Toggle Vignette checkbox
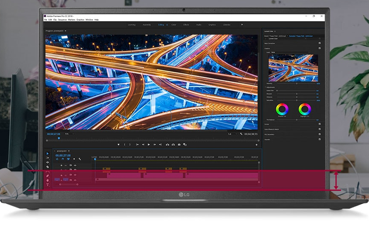Viewport: 369px width, 246px height. click(x=320, y=139)
